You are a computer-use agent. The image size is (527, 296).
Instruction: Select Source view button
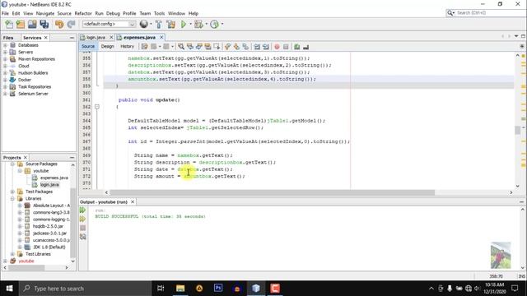(88, 47)
